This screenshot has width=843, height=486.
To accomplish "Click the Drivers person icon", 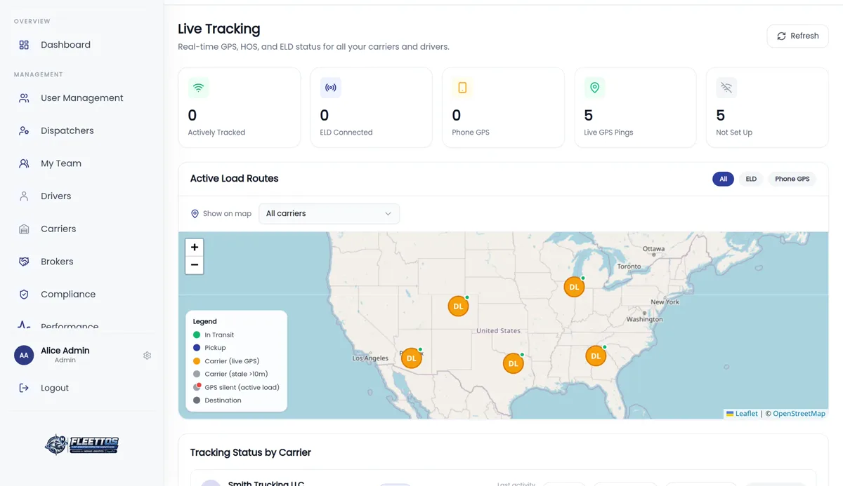I will (x=24, y=196).
